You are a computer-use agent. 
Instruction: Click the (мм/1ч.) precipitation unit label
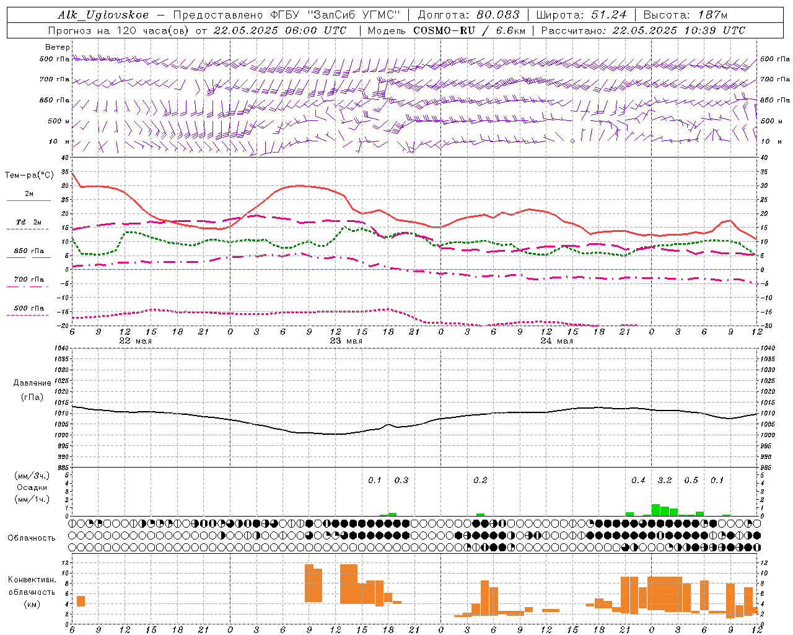32,499
